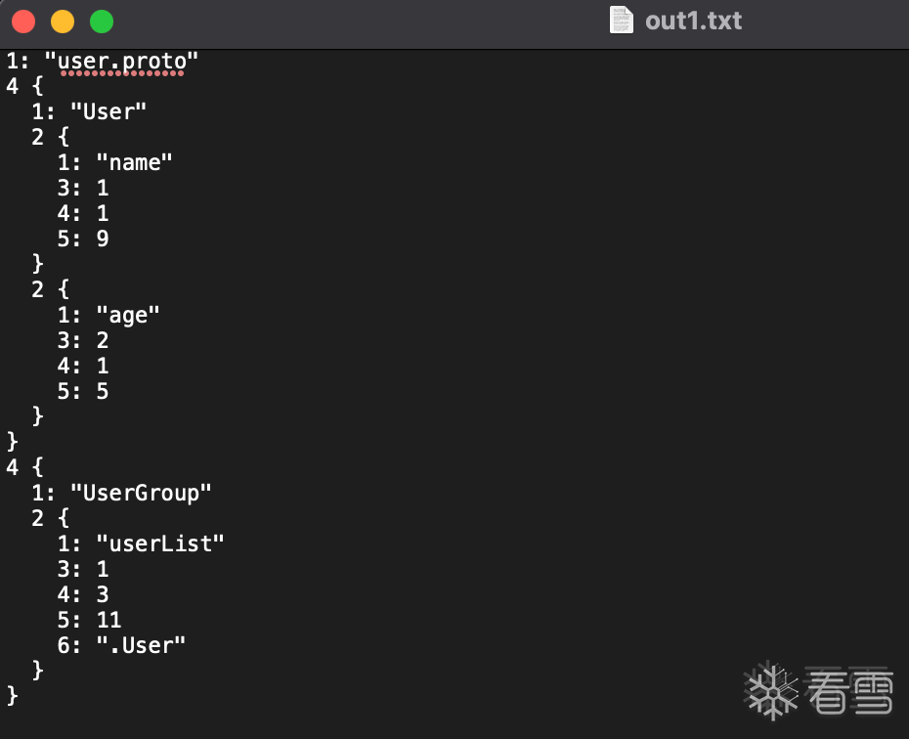Click the "3: 2" line under age
Viewport: 909px width, 739px height.
point(83,340)
